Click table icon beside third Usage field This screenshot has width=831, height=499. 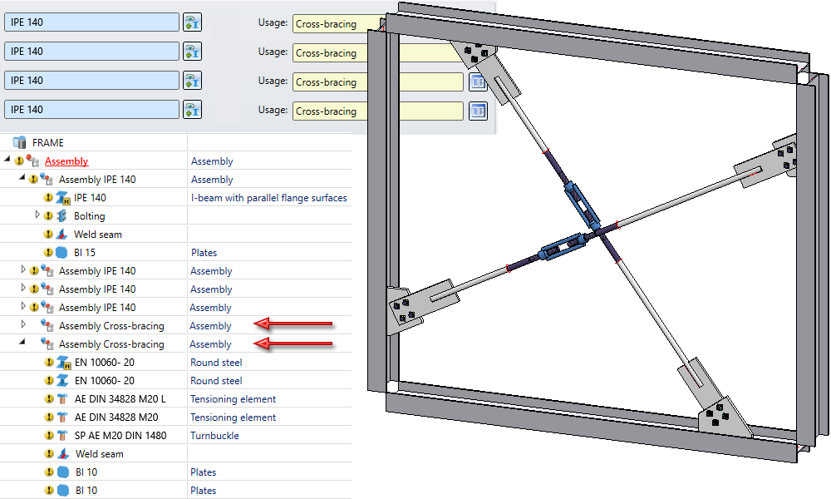click(x=478, y=82)
